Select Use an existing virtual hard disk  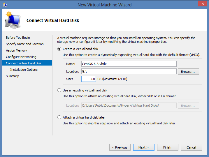pos(60,90)
